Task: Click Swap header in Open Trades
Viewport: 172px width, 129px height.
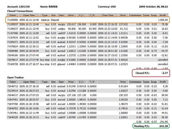Action: pyautogui.click(x=154, y=82)
